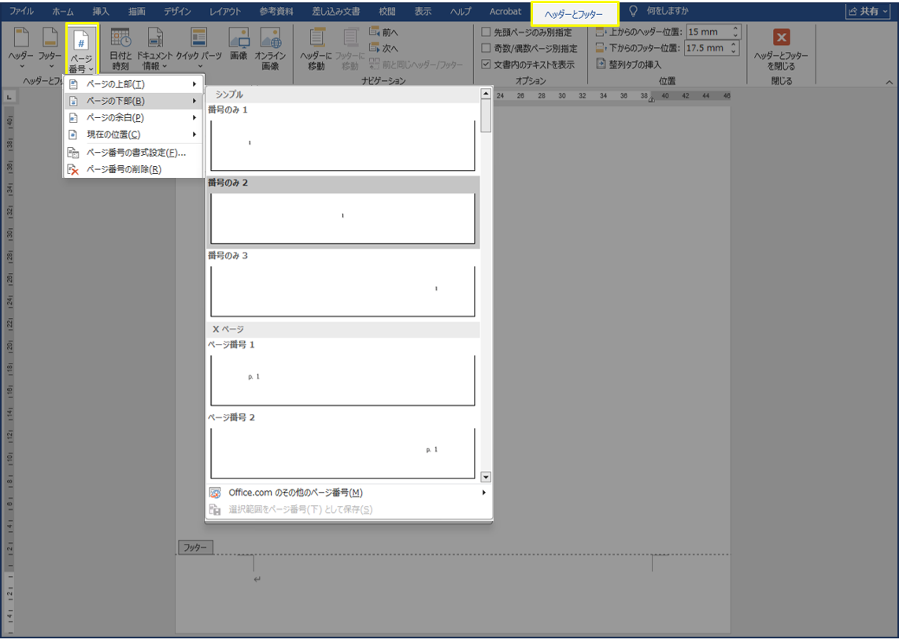The image size is (899, 639).
Task: Choose the 番号のみ 3 page number thumbnail
Action: pos(342,290)
